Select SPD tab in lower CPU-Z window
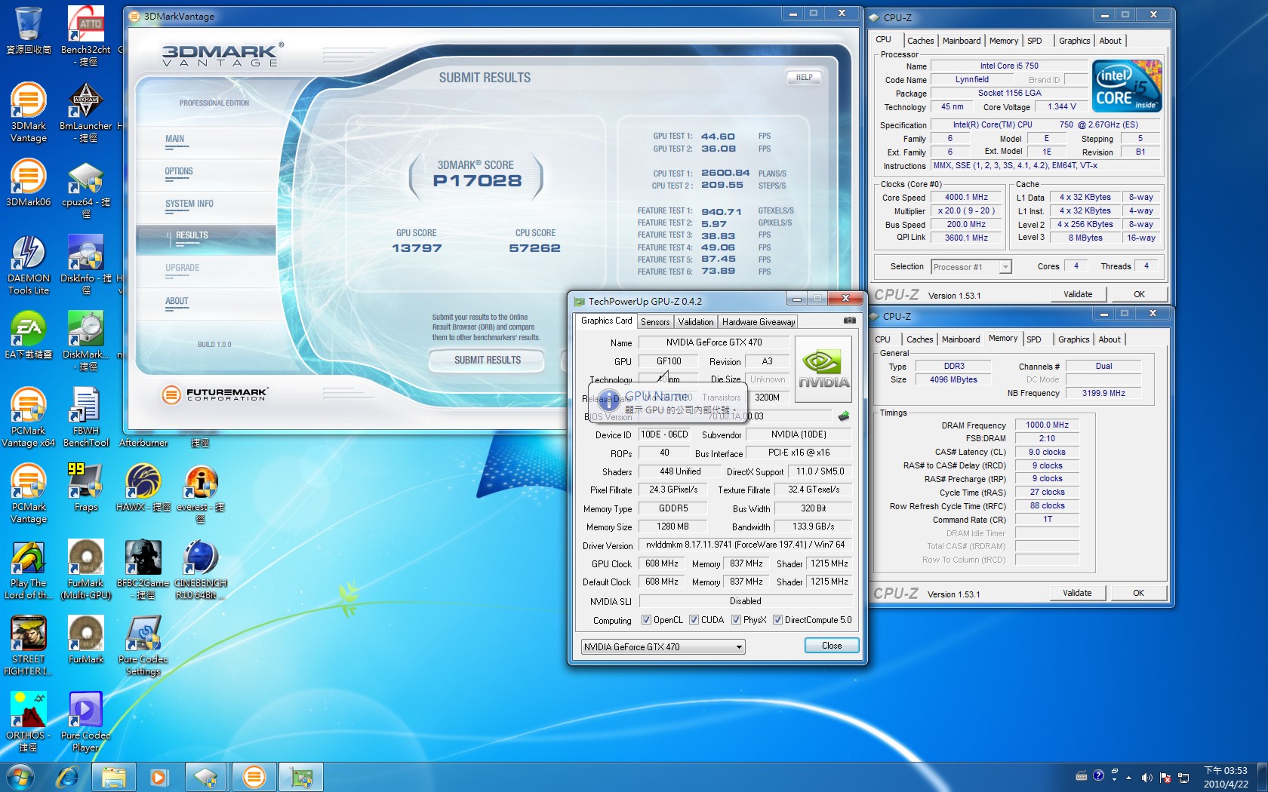This screenshot has width=1268, height=792. point(1033,339)
